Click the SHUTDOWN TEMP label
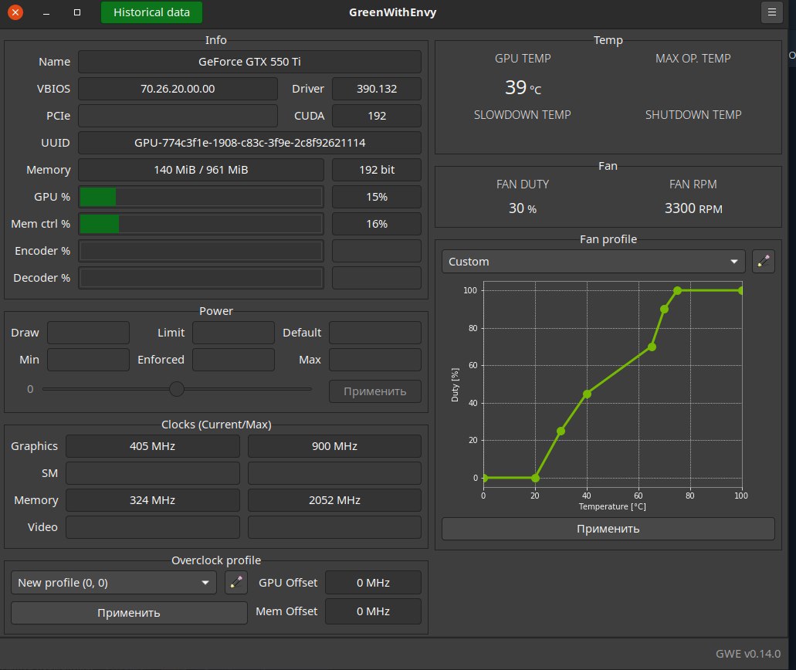The height and width of the screenshot is (670, 796). coord(693,115)
